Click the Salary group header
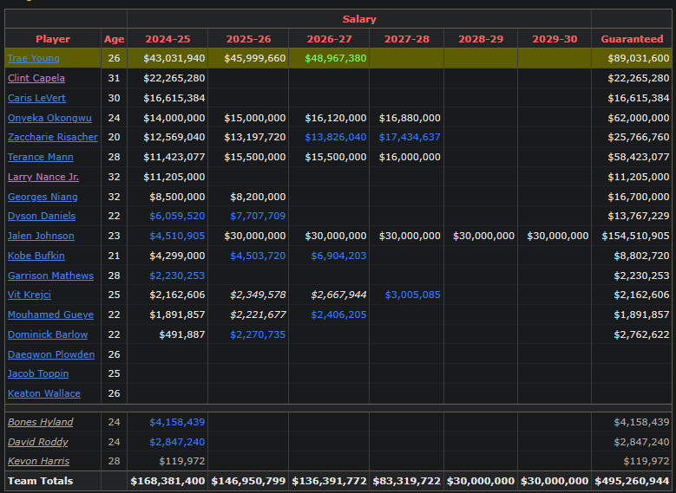This screenshot has height=493, width=676. [x=359, y=19]
